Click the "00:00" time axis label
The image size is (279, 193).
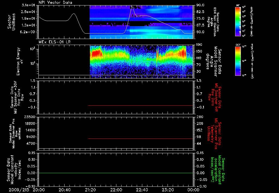[x=193, y=190]
